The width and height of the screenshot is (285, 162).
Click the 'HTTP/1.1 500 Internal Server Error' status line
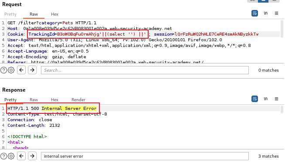pos(52,109)
